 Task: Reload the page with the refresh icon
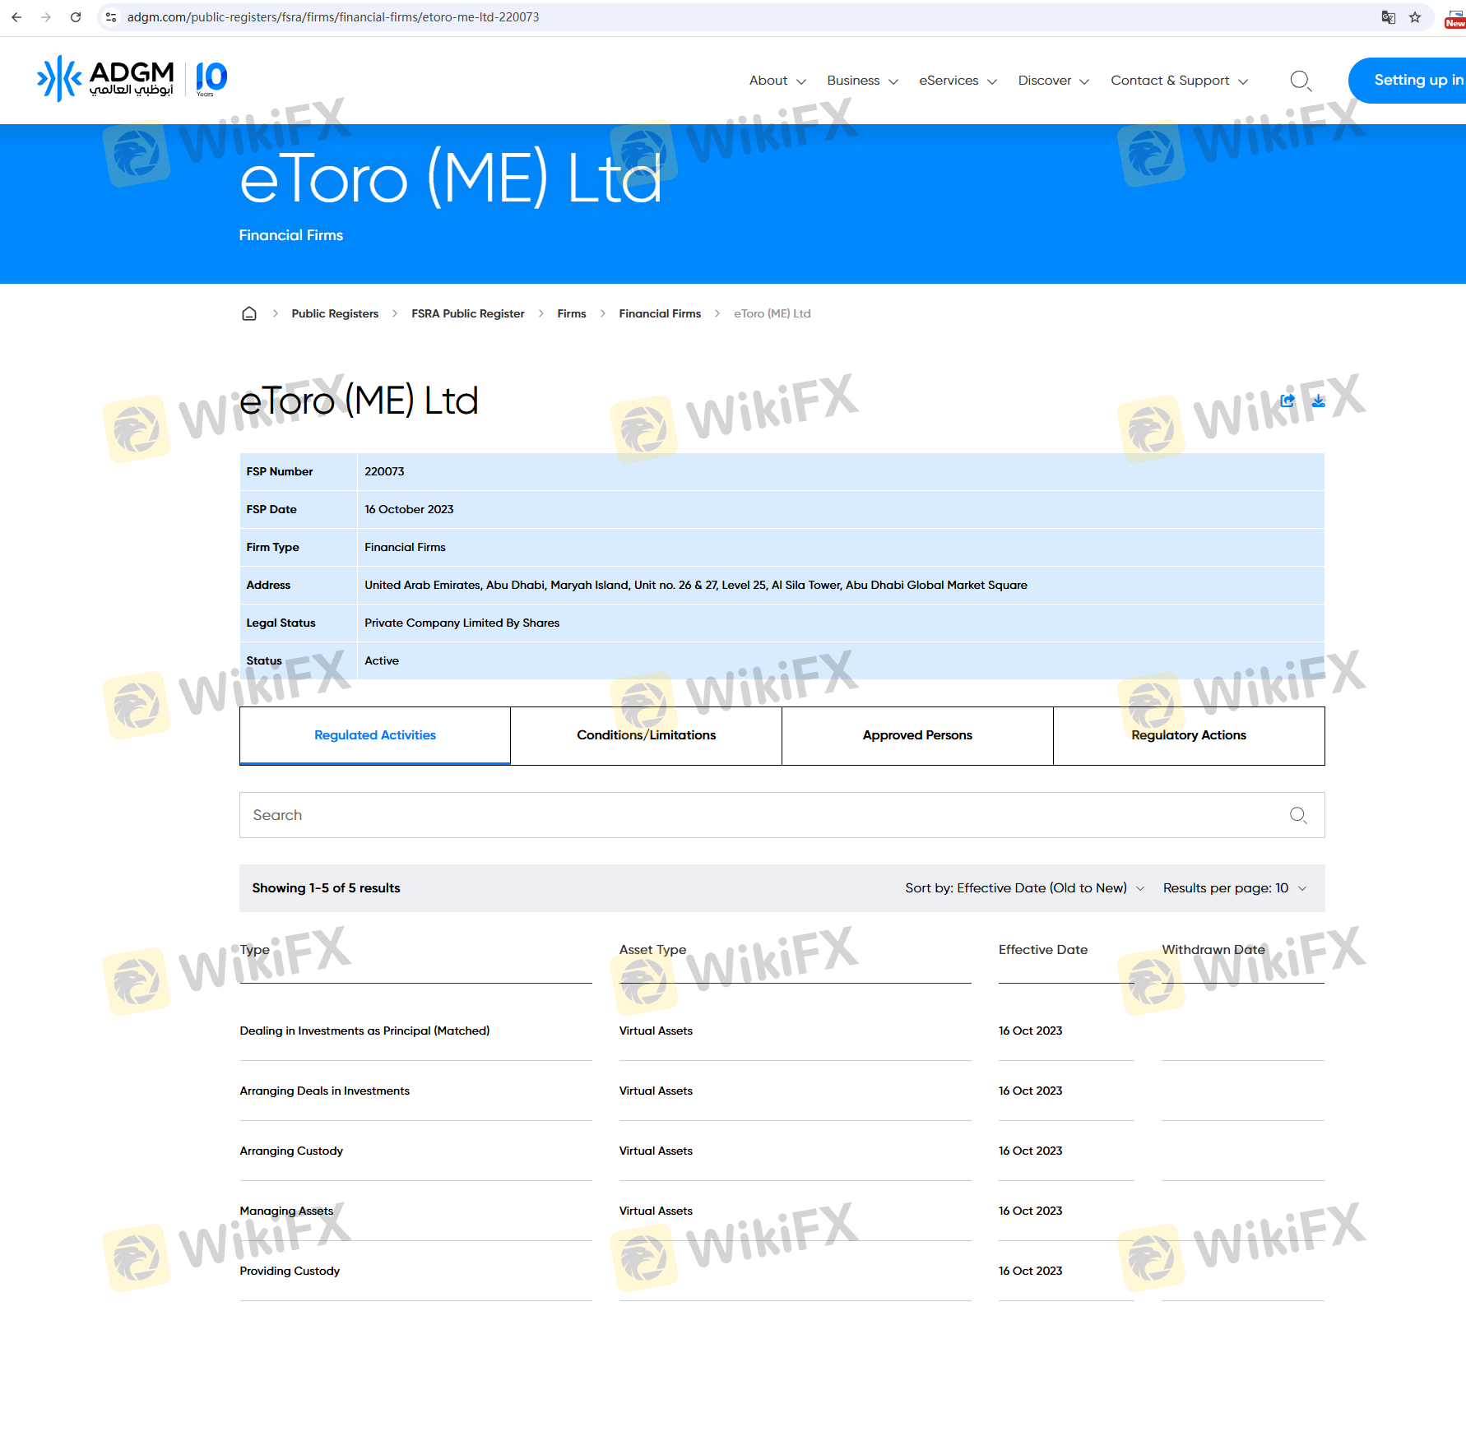click(76, 17)
